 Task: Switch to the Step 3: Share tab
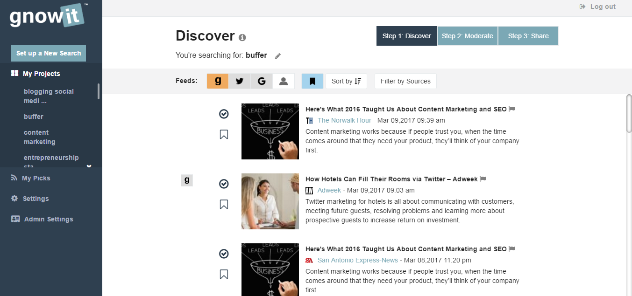528,36
